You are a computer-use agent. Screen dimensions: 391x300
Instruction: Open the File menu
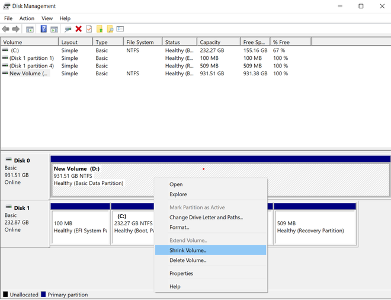8,18
